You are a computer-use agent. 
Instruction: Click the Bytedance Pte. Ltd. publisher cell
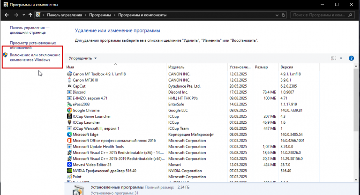184,86
